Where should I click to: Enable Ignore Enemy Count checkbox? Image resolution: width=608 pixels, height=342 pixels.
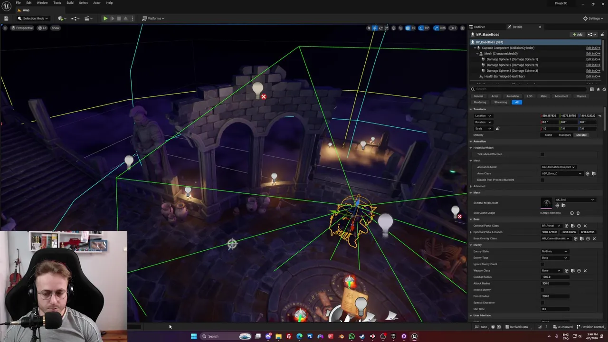click(x=542, y=264)
